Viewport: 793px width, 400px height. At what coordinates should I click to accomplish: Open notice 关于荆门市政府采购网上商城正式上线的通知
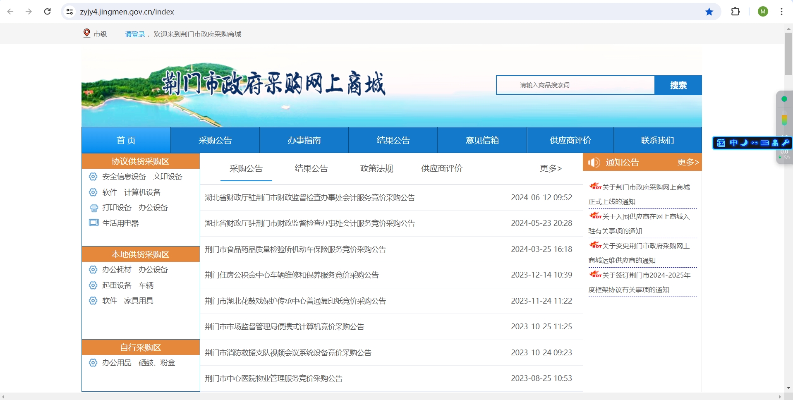point(640,194)
